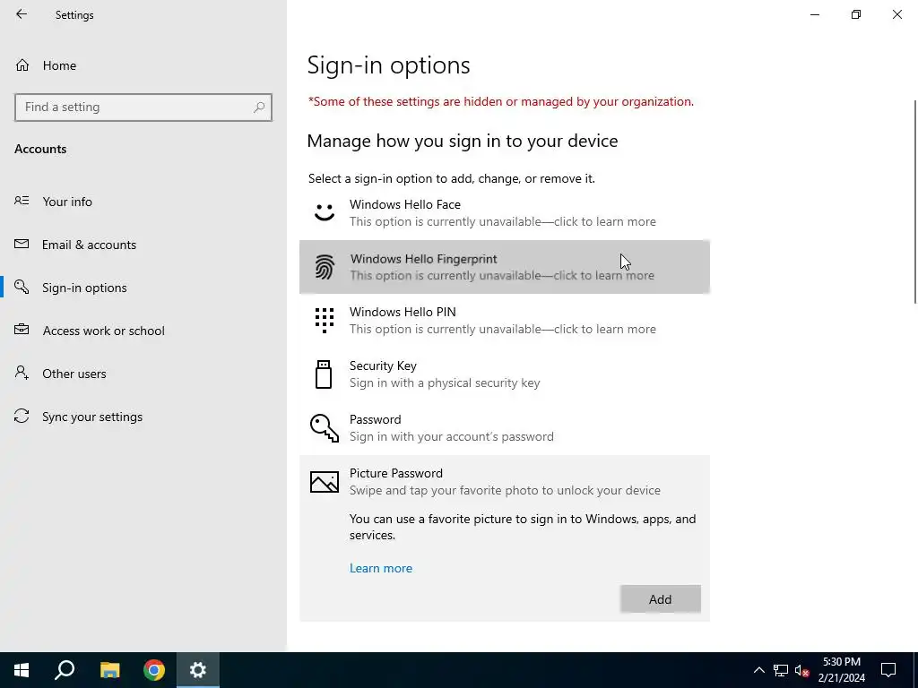Click the Your info person-card icon

(x=22, y=201)
